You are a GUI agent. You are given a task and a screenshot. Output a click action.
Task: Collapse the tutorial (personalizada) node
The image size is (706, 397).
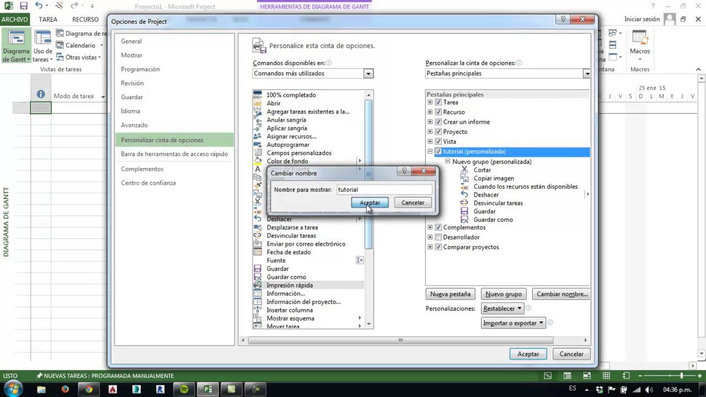[430, 152]
